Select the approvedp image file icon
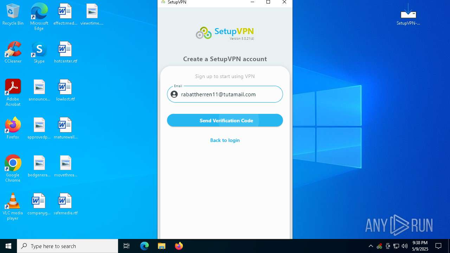Screen dimensions: 450x253 [39, 129]
